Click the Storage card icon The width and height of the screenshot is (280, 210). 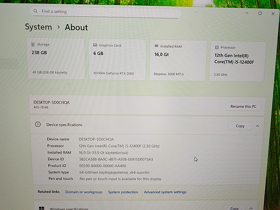coord(33,44)
